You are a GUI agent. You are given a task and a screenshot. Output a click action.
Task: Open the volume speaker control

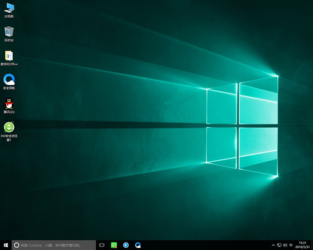285,245
